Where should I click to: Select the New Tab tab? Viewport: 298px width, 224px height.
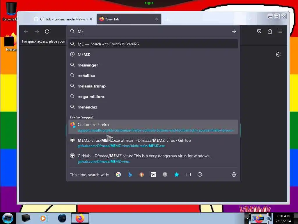pyautogui.click(x=129, y=19)
